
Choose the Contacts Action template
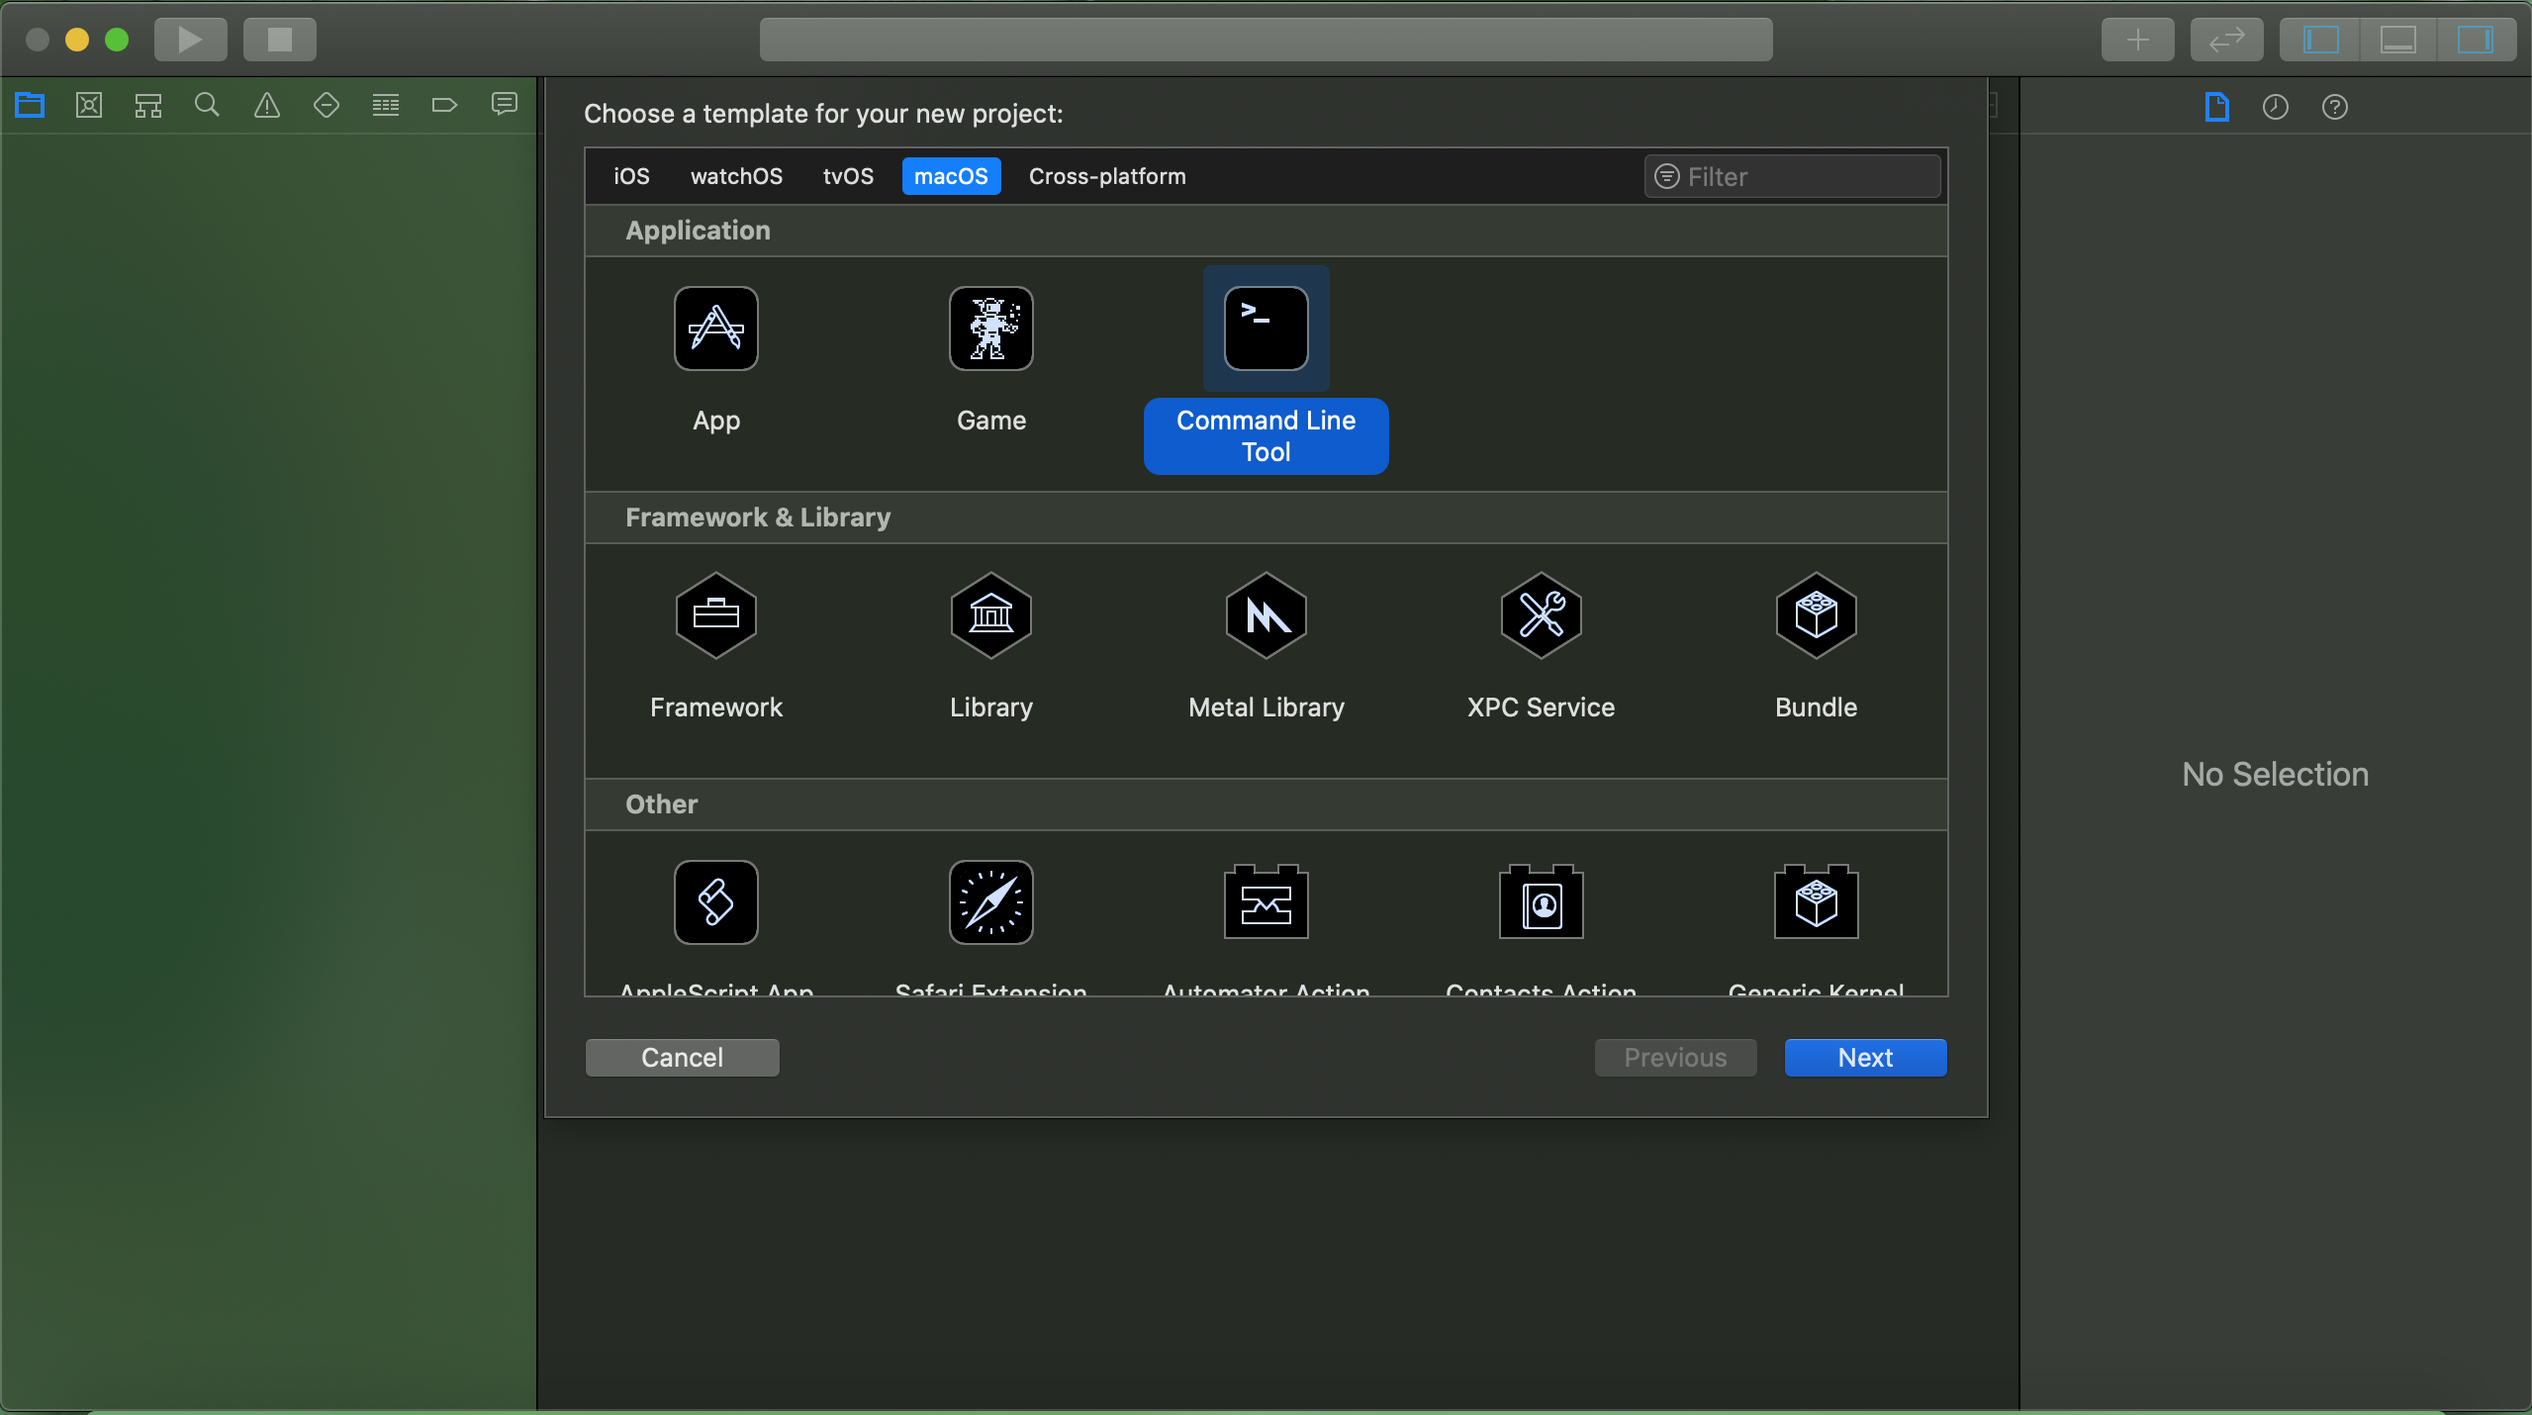pos(1542,902)
